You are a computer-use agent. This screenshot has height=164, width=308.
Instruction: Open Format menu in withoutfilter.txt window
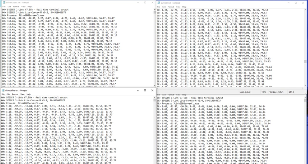(x=15, y=94)
